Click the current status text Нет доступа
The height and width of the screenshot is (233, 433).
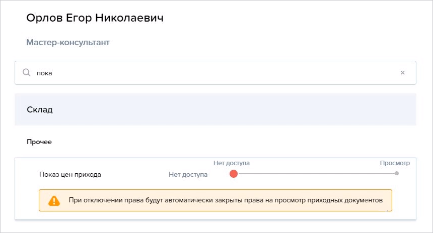click(188, 175)
